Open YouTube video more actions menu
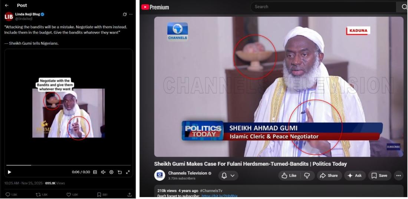The height and width of the screenshot is (199, 408). [x=398, y=176]
